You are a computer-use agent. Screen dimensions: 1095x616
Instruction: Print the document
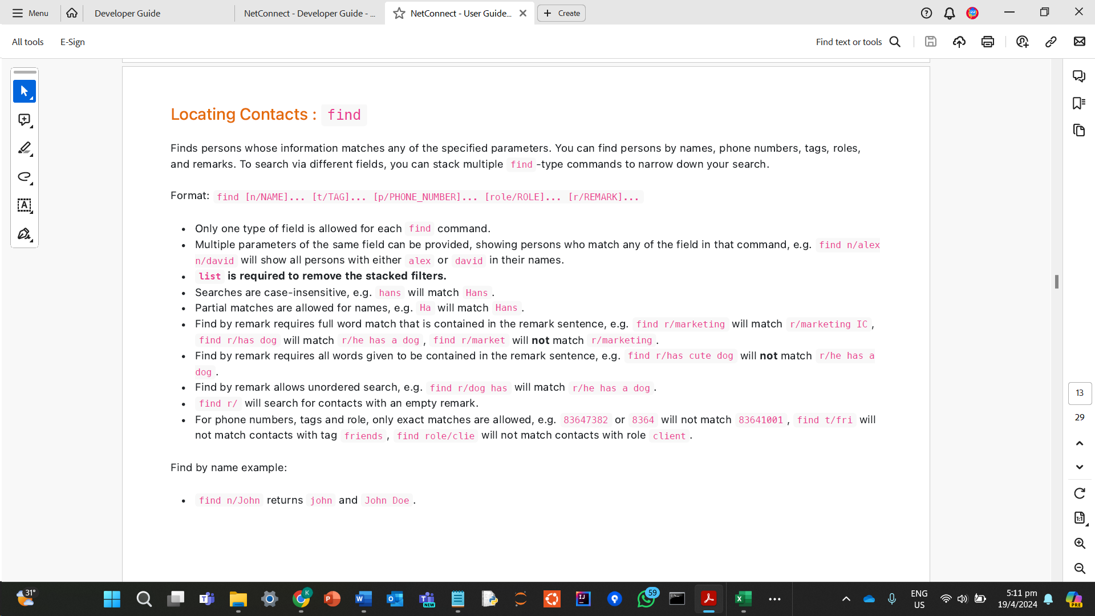tap(988, 42)
